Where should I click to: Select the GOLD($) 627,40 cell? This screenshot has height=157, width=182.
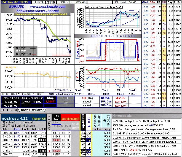(x=72, y=2)
